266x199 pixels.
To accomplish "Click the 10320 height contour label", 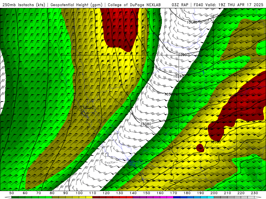I will pos(170,94).
